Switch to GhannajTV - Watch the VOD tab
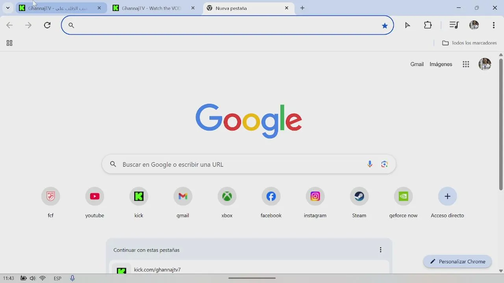This screenshot has height=283, width=504. pyautogui.click(x=154, y=8)
